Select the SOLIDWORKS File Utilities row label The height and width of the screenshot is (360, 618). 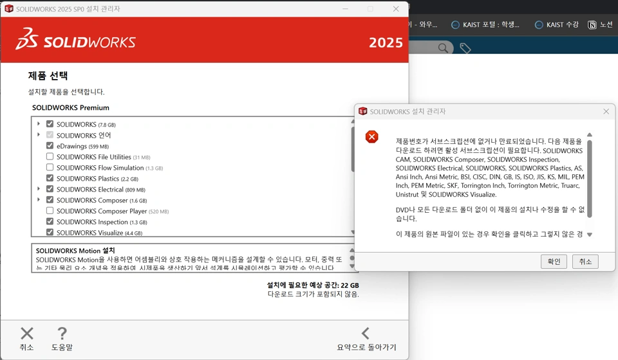click(103, 157)
